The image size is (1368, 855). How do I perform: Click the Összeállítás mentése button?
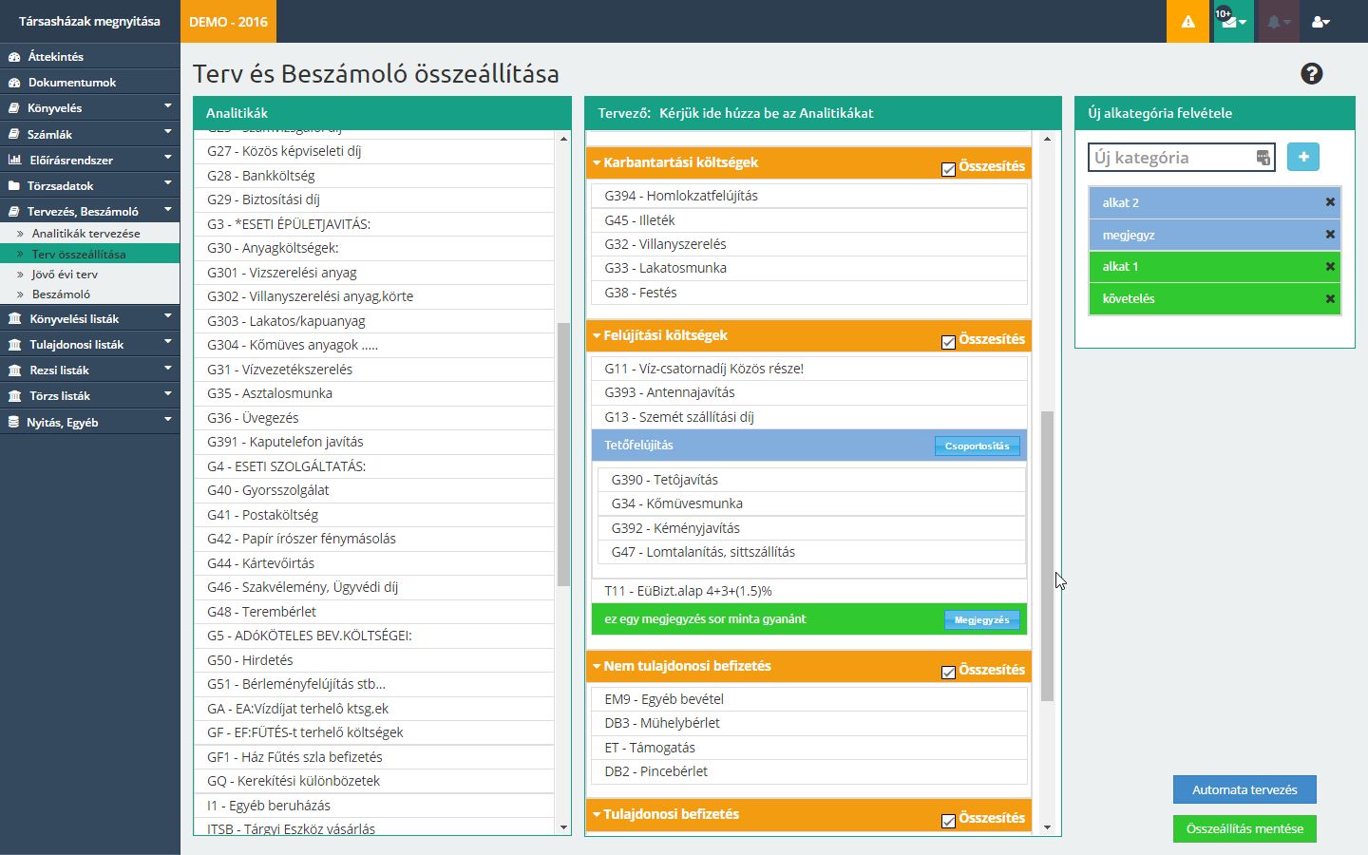coord(1244,828)
